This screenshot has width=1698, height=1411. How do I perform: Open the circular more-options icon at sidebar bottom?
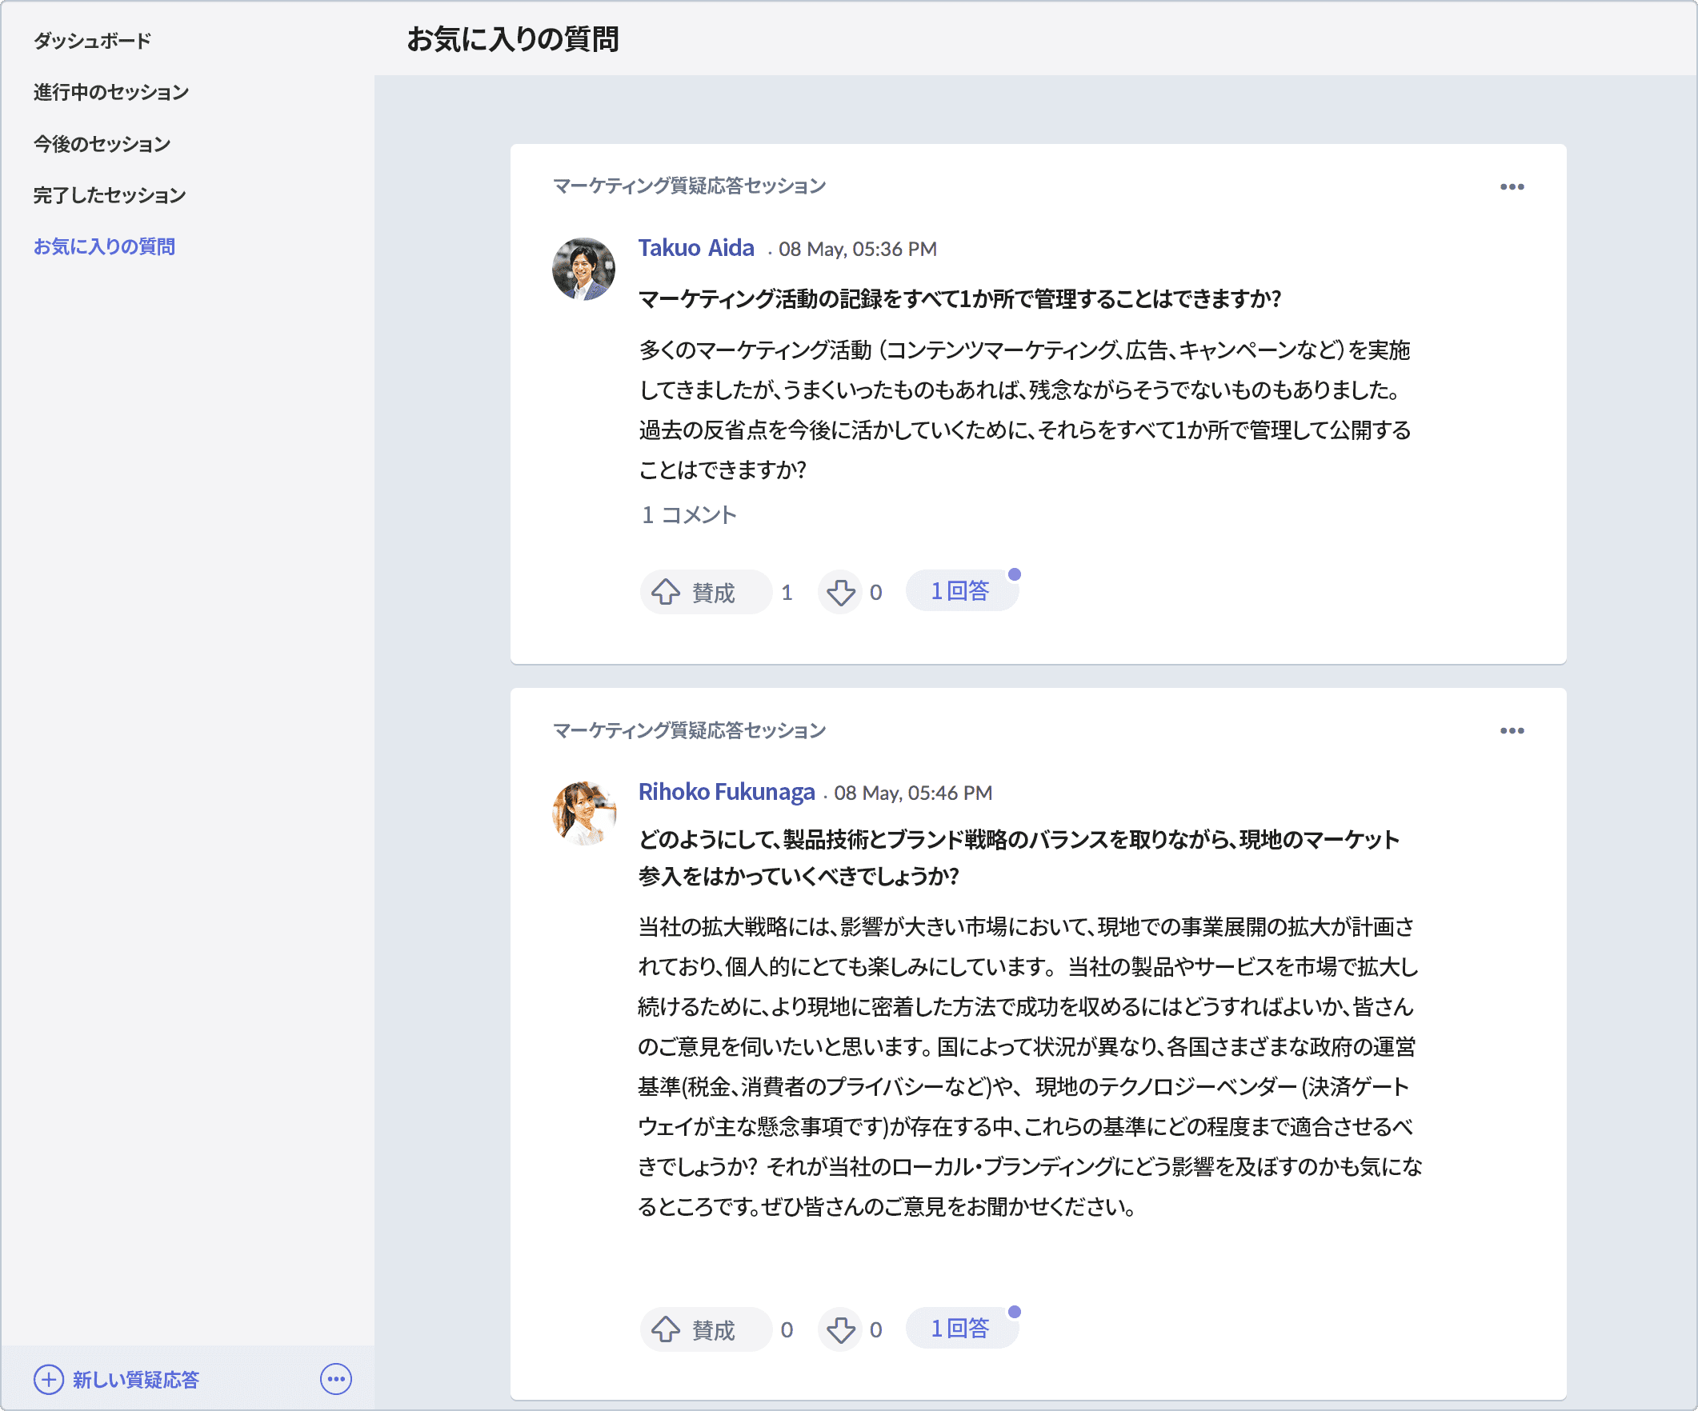click(x=336, y=1380)
